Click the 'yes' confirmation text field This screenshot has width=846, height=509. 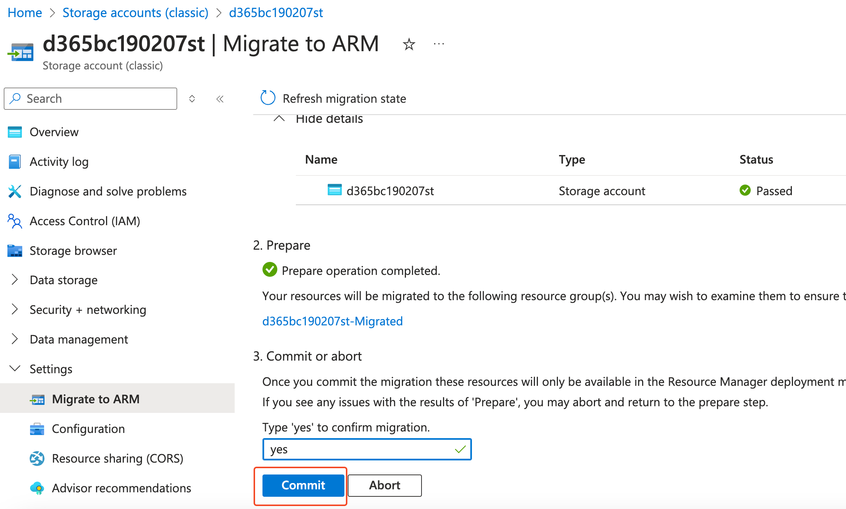coord(360,449)
